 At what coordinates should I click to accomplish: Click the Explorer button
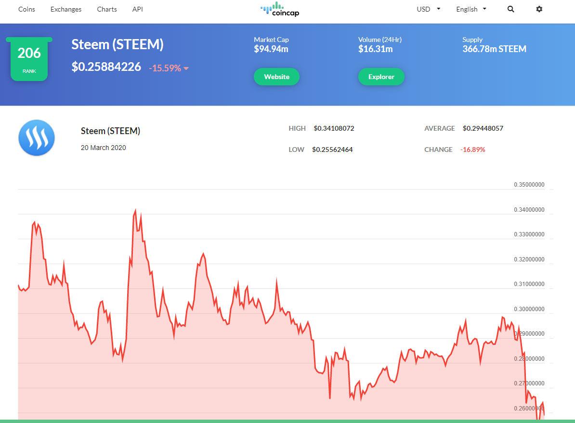pyautogui.click(x=381, y=77)
